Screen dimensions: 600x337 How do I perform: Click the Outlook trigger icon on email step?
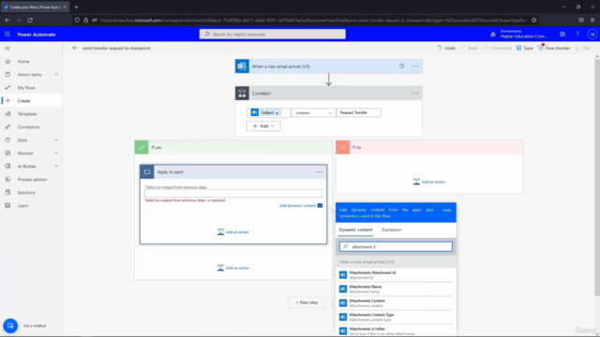[x=242, y=66]
